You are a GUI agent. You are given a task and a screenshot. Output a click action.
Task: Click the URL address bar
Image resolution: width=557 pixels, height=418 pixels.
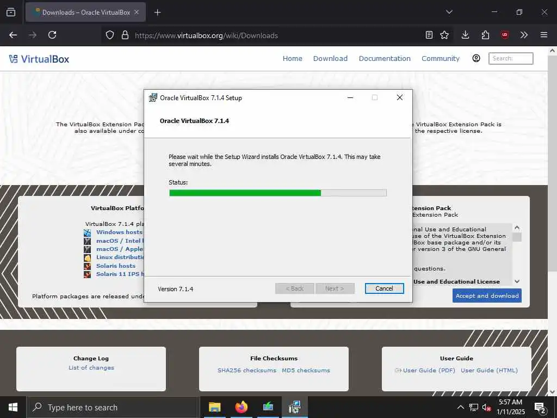point(277,35)
